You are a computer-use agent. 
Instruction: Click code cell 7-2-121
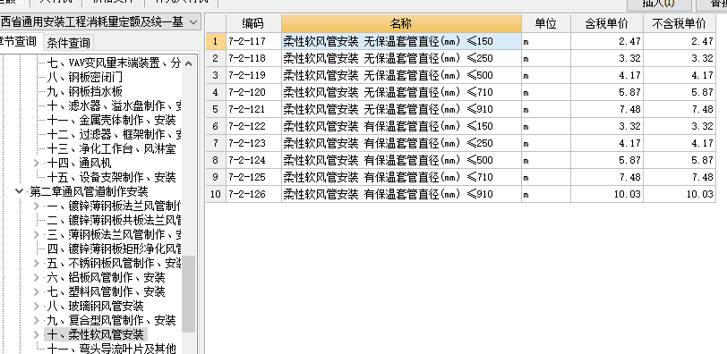pyautogui.click(x=253, y=109)
